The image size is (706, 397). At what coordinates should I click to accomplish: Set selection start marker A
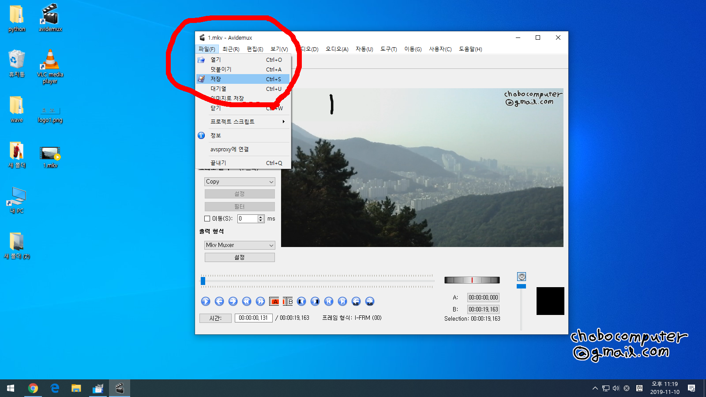click(x=274, y=301)
